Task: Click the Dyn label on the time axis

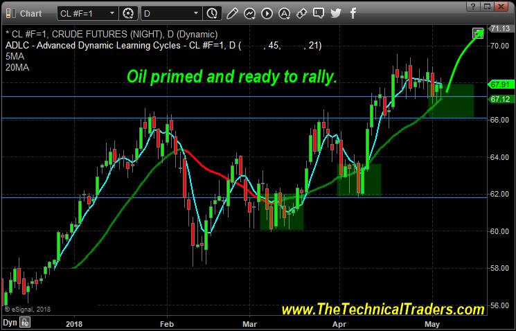Action: [x=10, y=322]
